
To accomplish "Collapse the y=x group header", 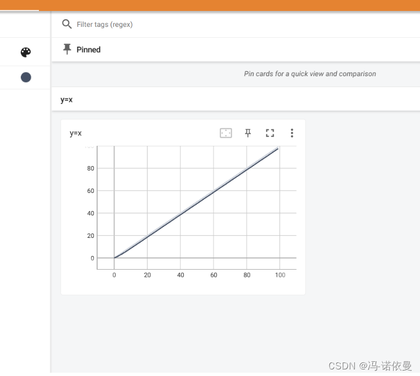I will [236, 99].
